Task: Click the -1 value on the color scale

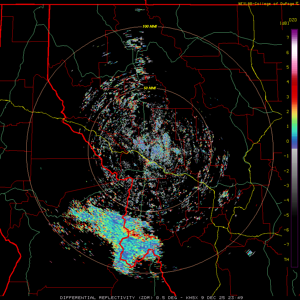Action: coord(286,156)
